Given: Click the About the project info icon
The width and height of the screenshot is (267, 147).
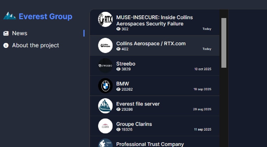Looking at the screenshot, I should point(6,45).
